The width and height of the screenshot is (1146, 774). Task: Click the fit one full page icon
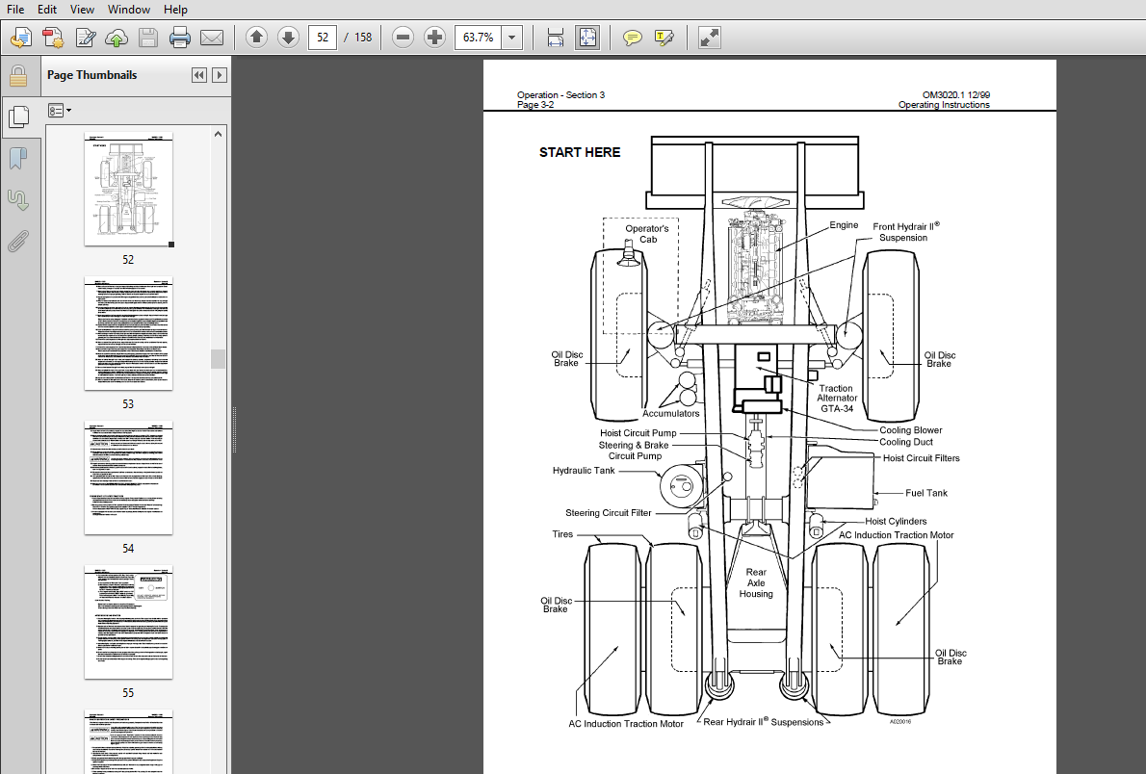tap(587, 38)
